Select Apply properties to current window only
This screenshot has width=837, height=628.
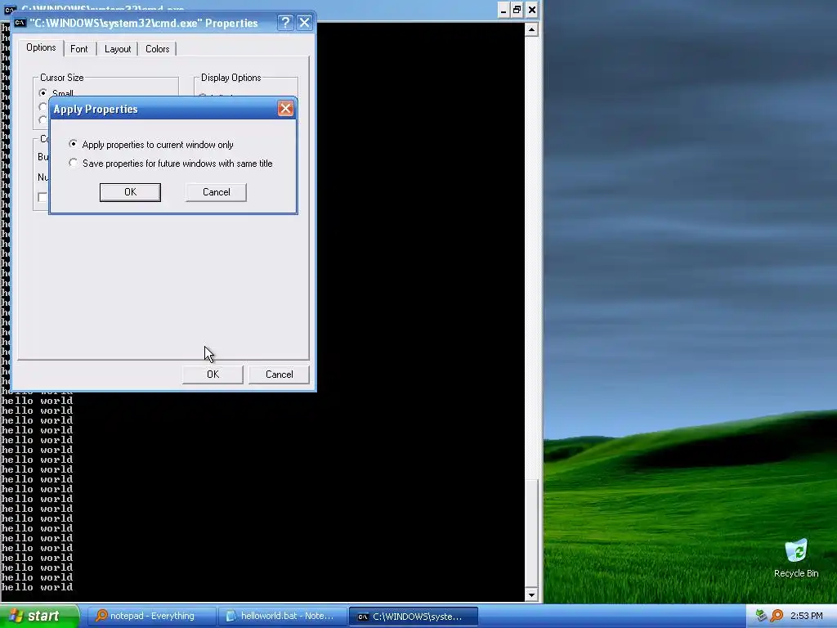point(151,145)
